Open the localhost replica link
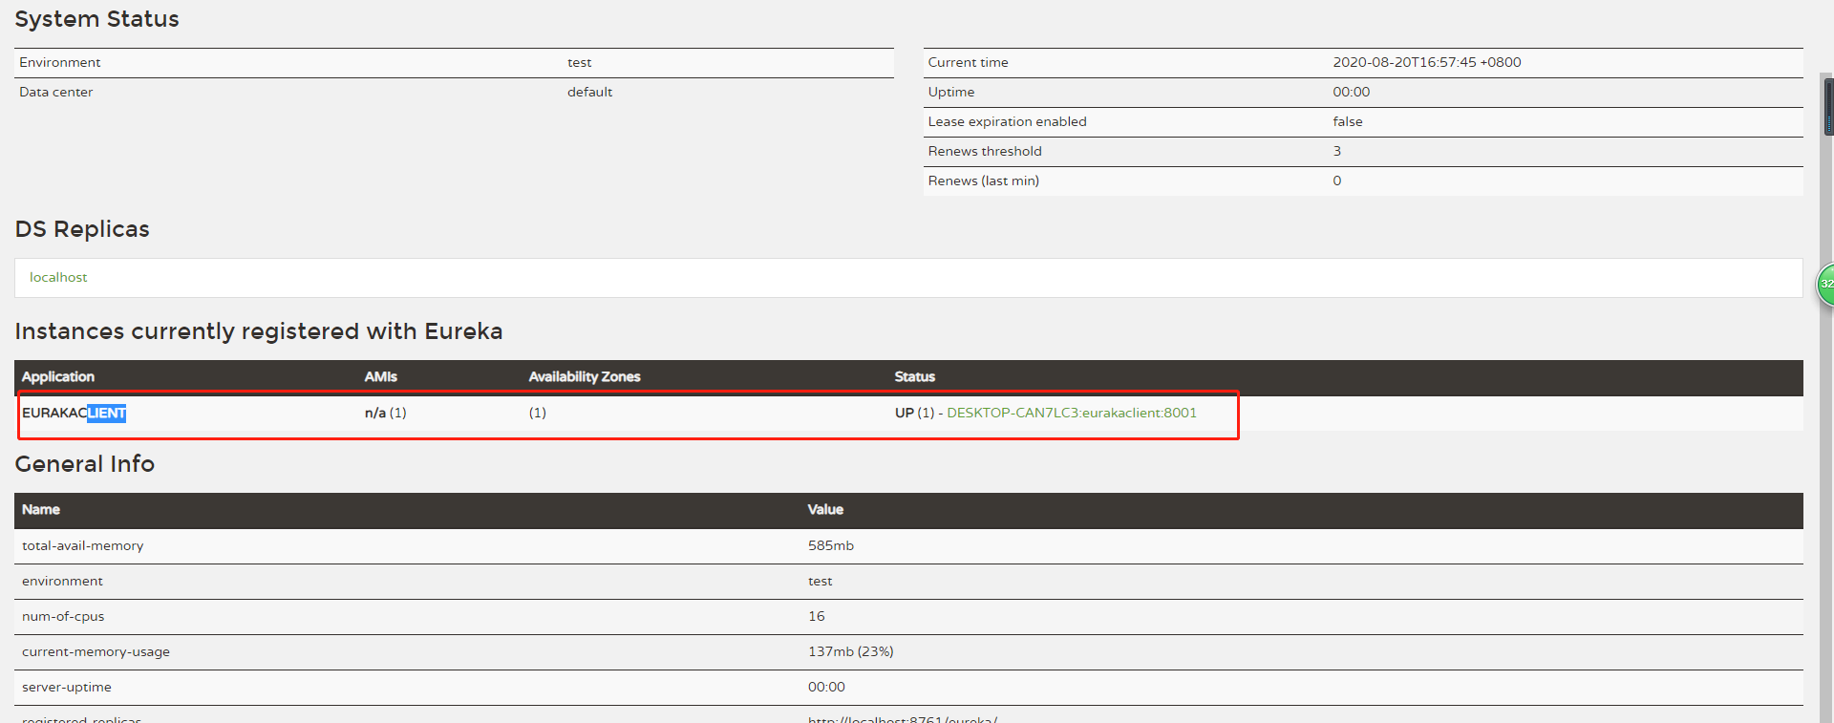The height and width of the screenshot is (723, 1834). coord(58,277)
